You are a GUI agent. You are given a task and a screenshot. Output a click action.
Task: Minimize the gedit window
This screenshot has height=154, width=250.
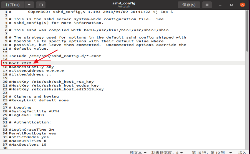pos(220,5)
